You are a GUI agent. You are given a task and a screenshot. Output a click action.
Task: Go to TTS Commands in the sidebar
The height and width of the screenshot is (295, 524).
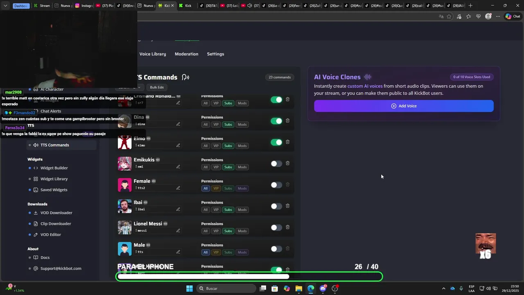pos(61,145)
